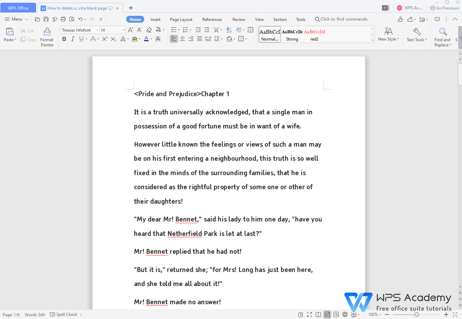Align text to the right
This screenshot has height=319, width=462.
(191, 39)
